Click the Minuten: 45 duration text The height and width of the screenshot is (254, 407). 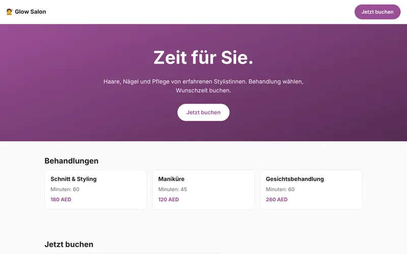click(172, 189)
